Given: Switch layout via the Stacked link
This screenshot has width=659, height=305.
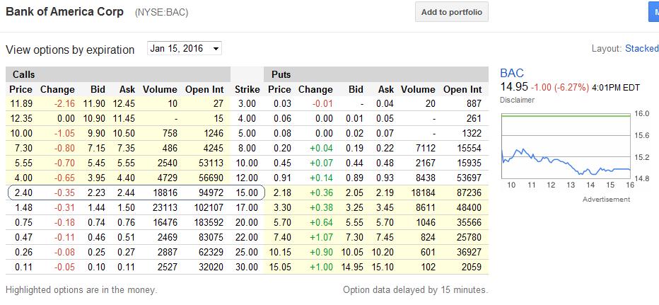Looking at the screenshot, I should point(642,48).
